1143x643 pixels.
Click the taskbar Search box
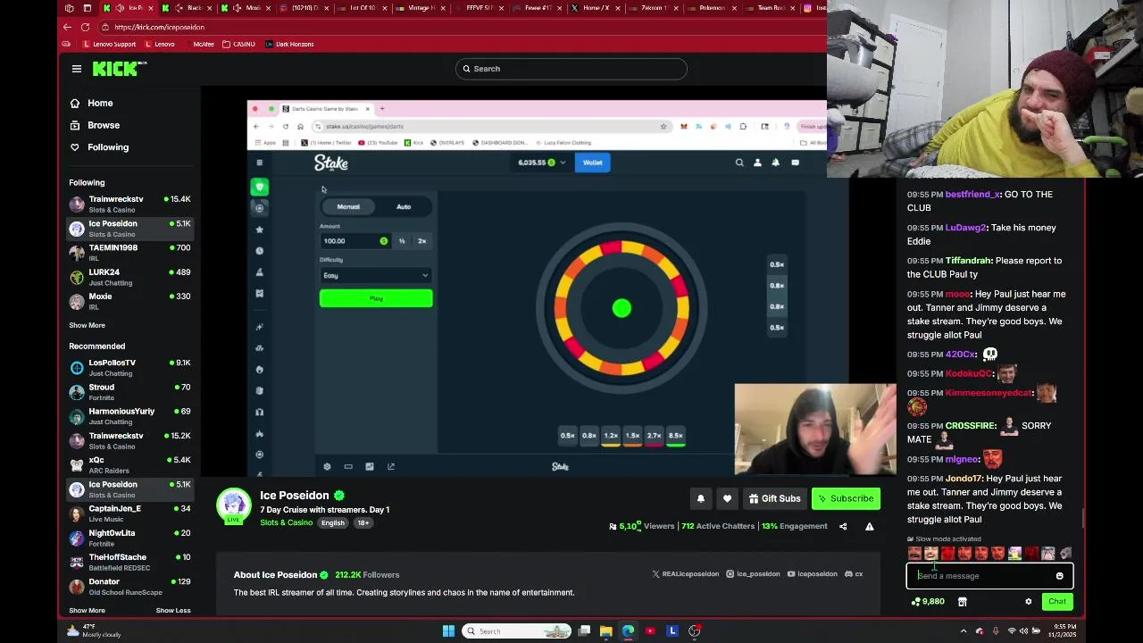click(x=517, y=631)
